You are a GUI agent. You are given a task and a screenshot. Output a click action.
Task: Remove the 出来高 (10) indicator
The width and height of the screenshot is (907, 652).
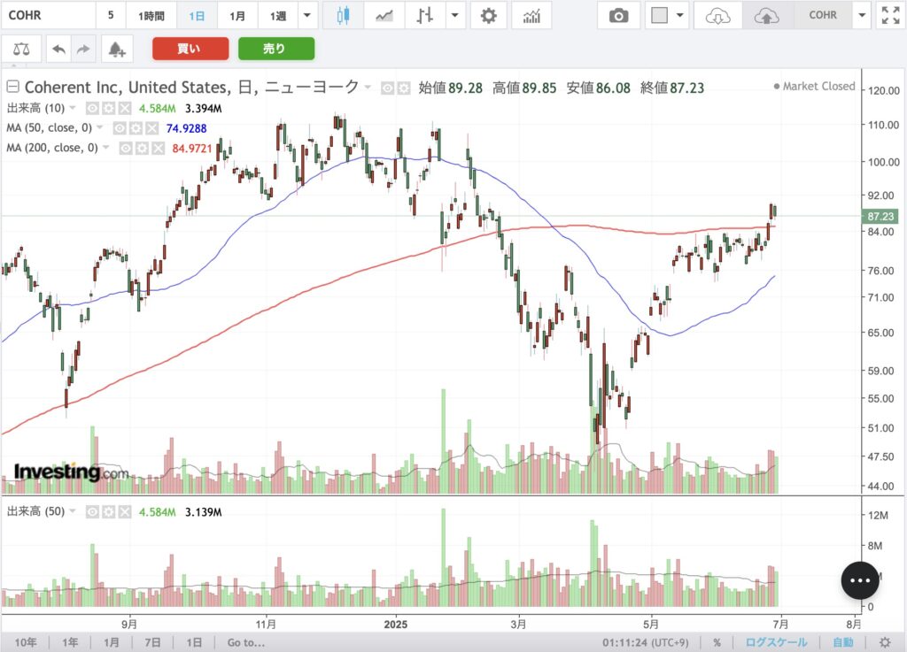tap(124, 108)
